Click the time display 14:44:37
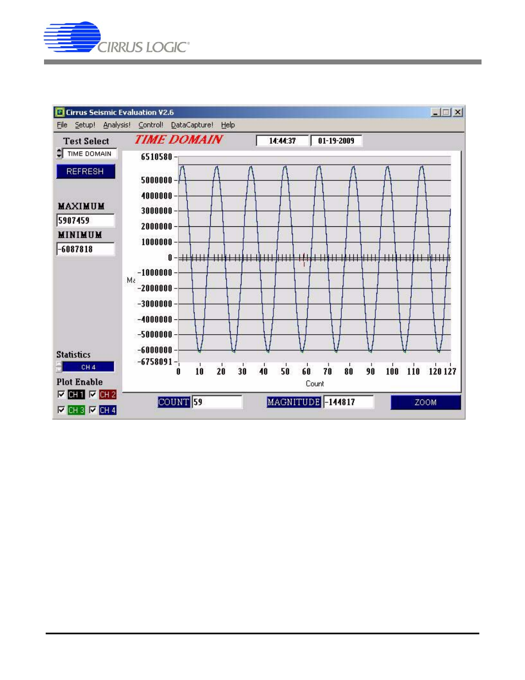 click(x=282, y=141)
